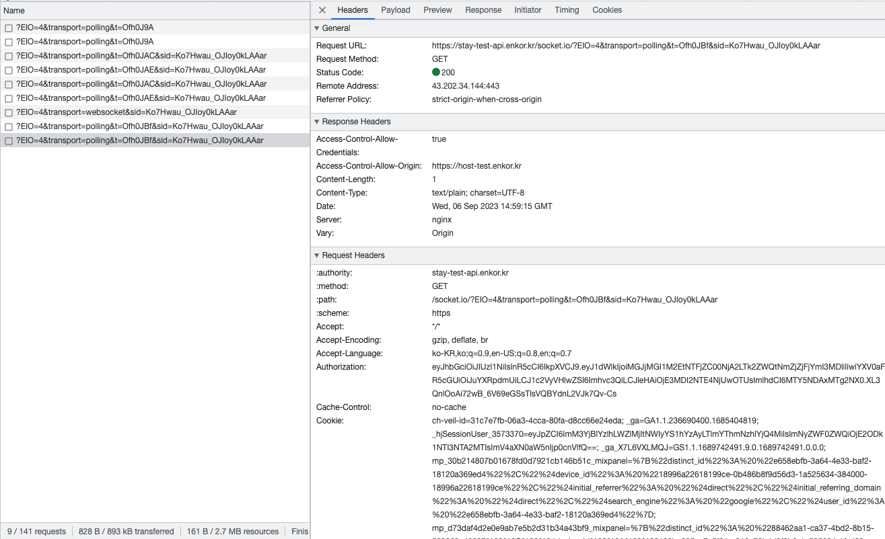Viewport: 885px width, 539px height.
Task: Open the Initiator tab
Action: [528, 10]
